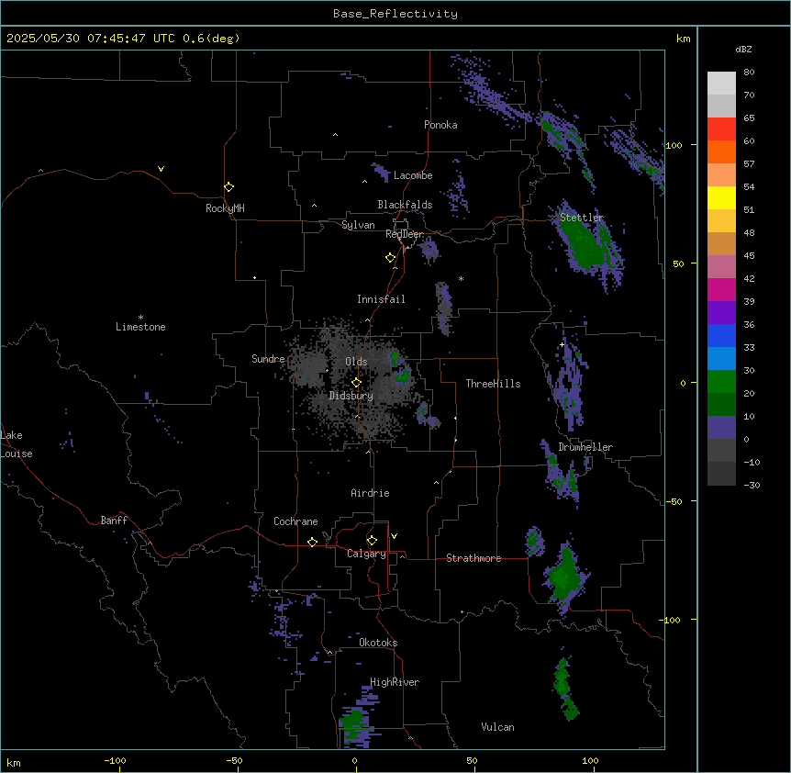Screen dimensions: 791x773
Task: Click the ThreeHills label
Action: tap(494, 384)
